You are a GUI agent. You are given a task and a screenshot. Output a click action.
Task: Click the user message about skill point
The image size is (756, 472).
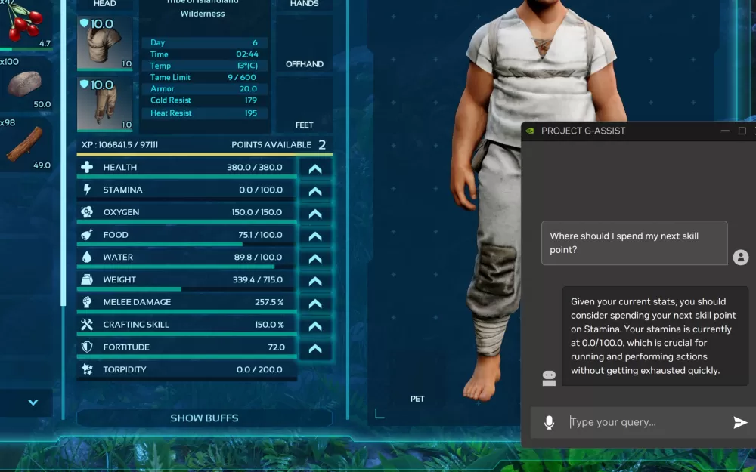tap(634, 242)
